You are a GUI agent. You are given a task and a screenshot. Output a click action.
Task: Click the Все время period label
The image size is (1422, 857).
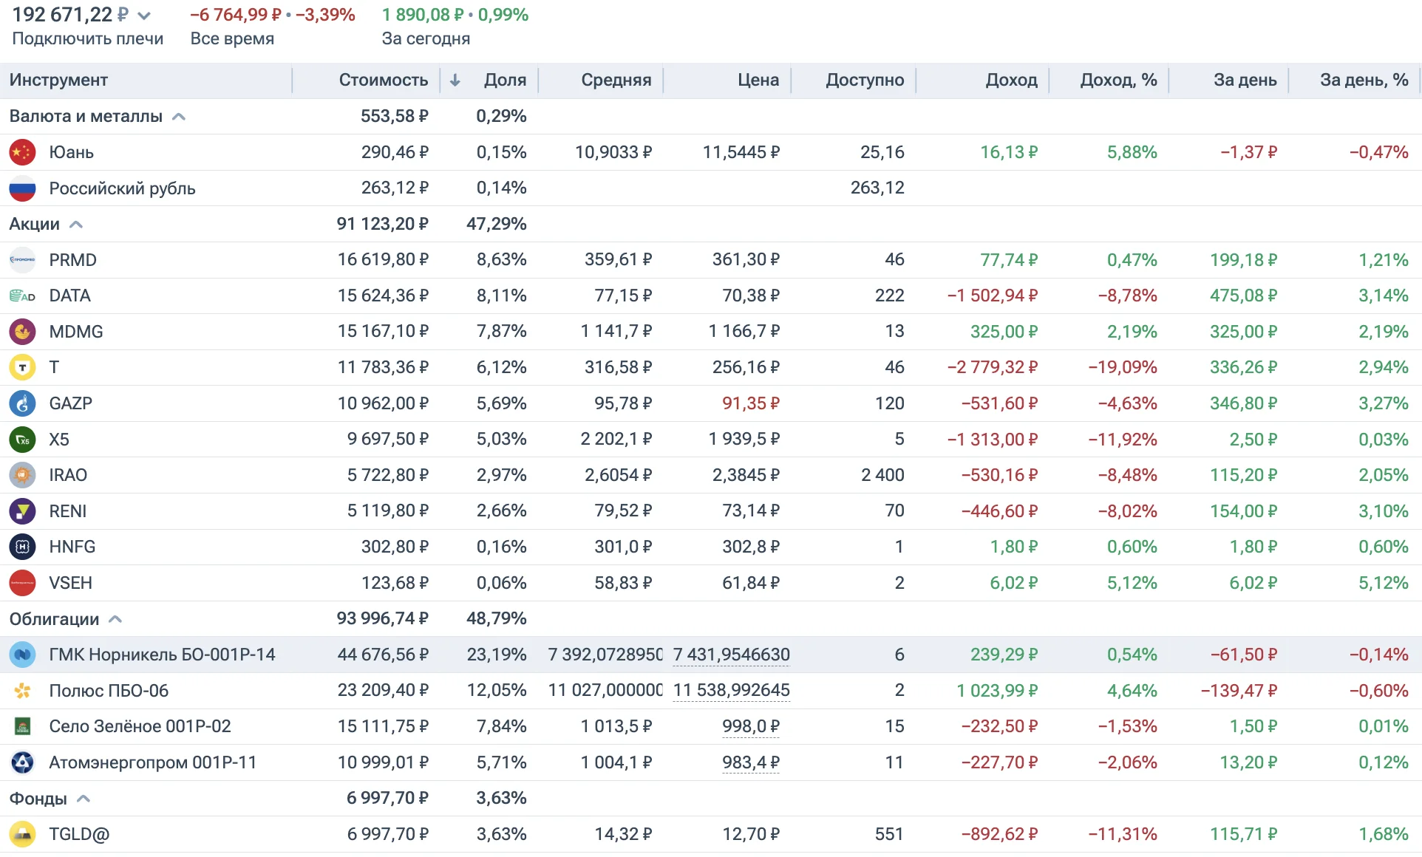click(232, 38)
